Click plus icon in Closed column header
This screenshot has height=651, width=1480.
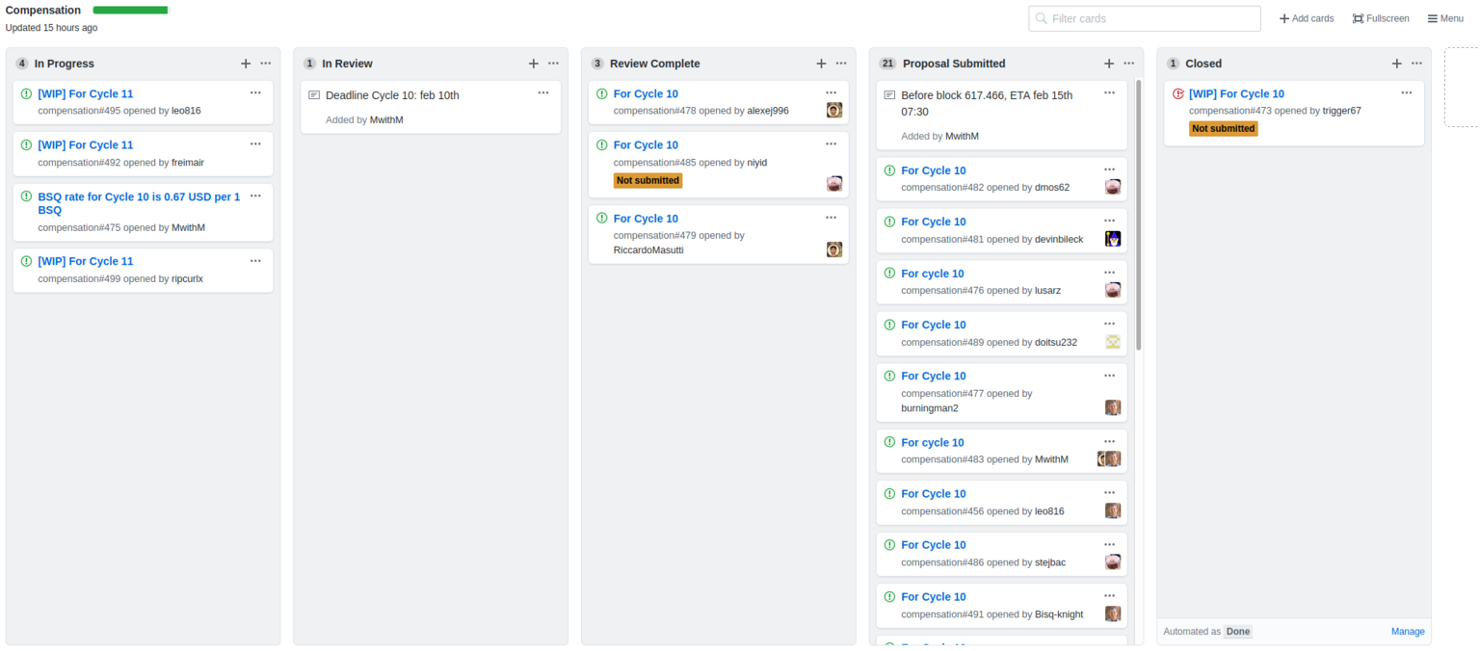tap(1396, 64)
